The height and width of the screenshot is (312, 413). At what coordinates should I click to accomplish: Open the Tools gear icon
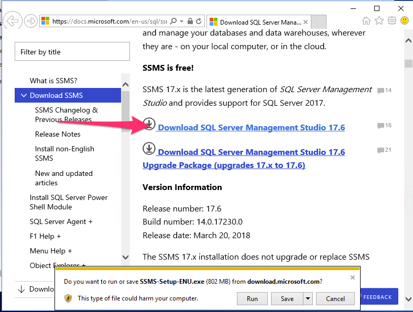pos(392,20)
